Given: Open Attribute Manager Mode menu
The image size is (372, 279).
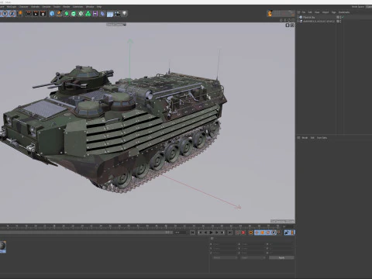Looking at the screenshot, I should tap(305, 138).
